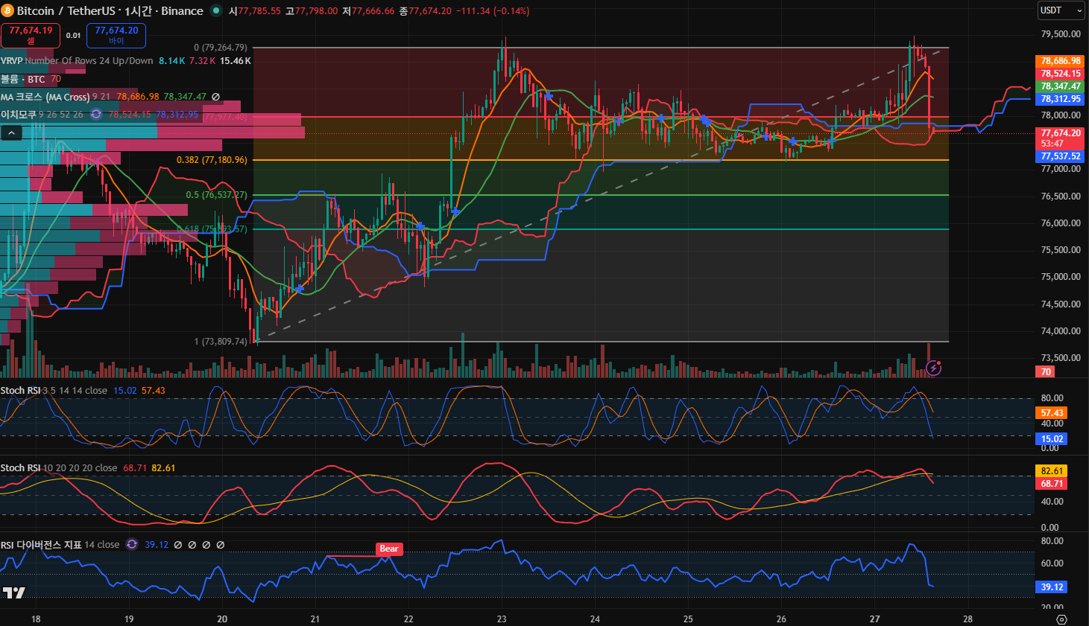1089x626 pixels.
Task: Click the -111.34 (-0.14%) price change
Action: [x=492, y=10]
